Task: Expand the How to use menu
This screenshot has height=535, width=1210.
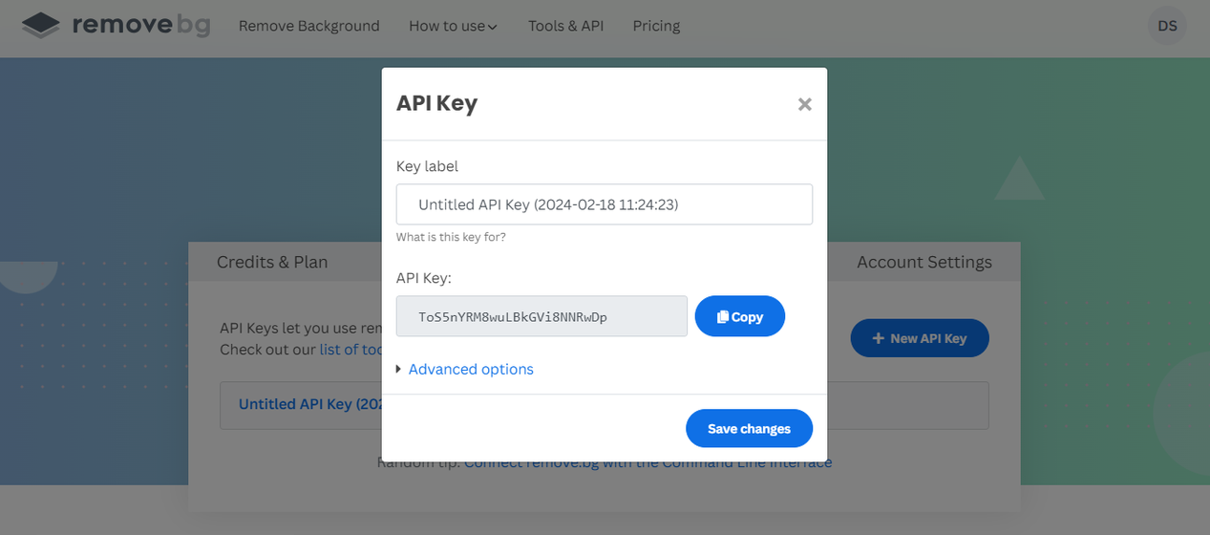Action: coord(453,26)
